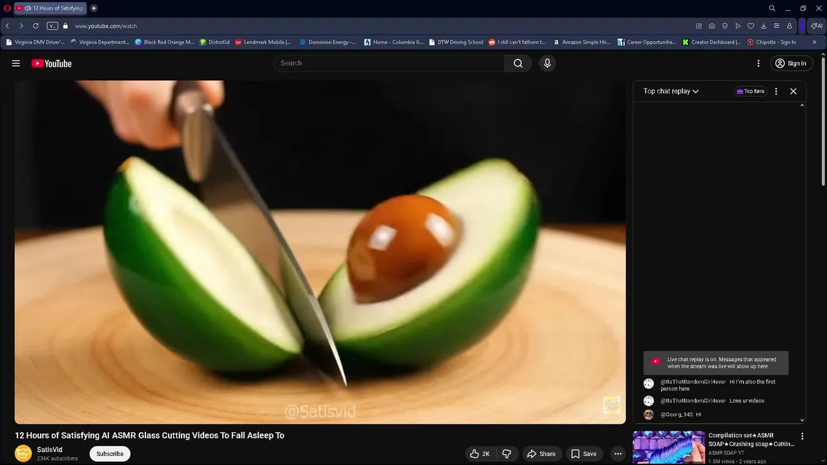The image size is (827, 465).
Task: Open the YouTube guide hamburger menu
Action: pyautogui.click(x=16, y=63)
